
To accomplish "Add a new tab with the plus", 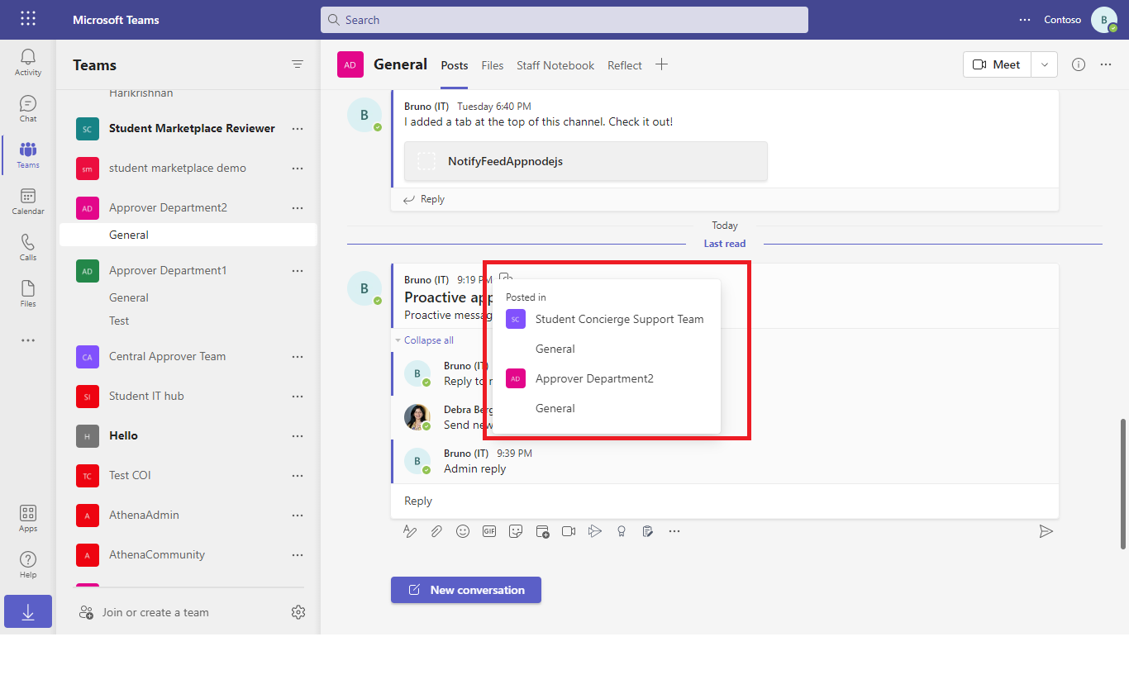I will pos(661,64).
